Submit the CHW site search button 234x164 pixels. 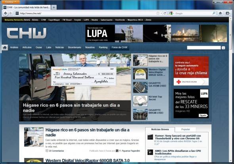[223, 48]
